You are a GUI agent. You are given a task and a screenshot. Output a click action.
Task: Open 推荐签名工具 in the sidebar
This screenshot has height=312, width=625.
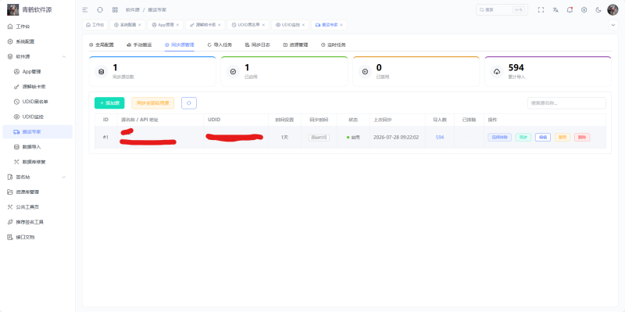point(37,222)
